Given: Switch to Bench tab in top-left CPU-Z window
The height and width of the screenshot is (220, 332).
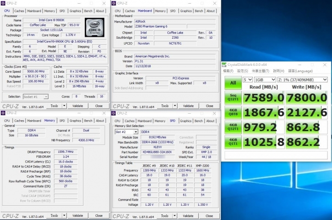Looking at the screenshot, I should coord(88,11).
